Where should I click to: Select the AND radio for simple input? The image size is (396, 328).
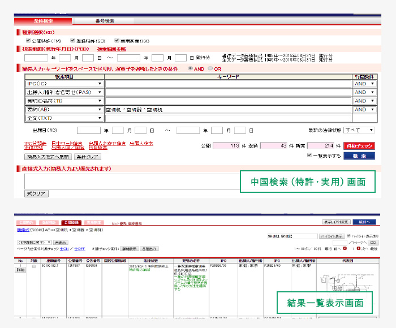(191, 68)
